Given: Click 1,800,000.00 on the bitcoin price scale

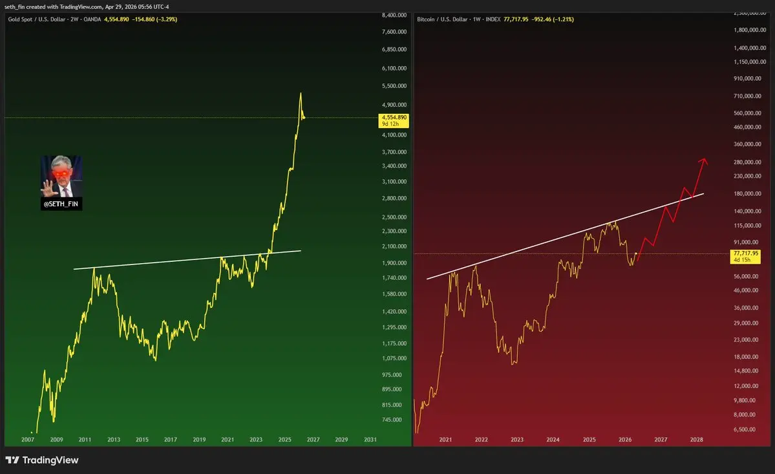Looking at the screenshot, I should (x=750, y=30).
